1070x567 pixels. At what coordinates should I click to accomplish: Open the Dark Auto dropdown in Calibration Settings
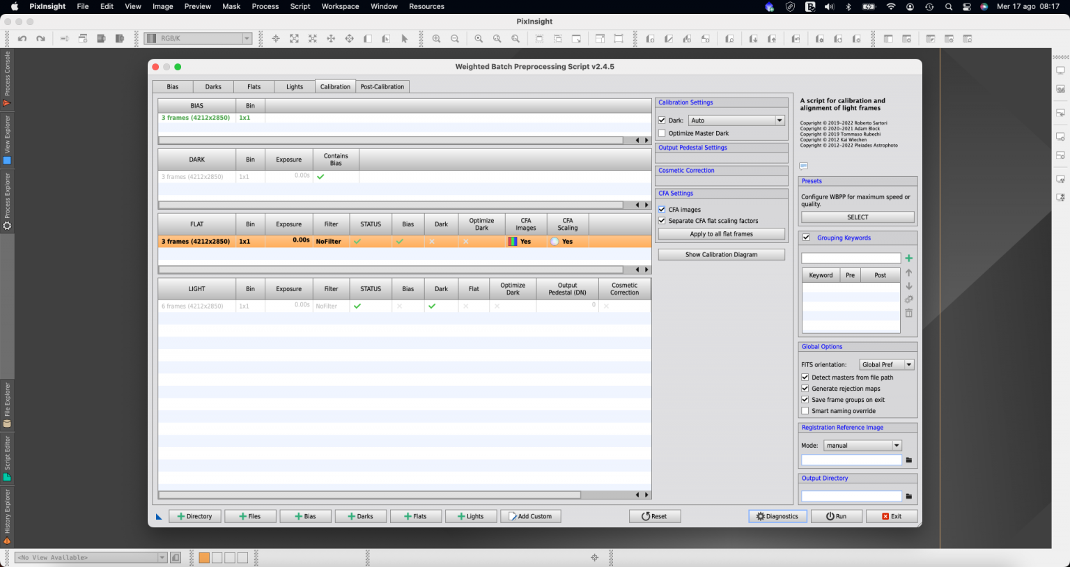[x=736, y=120]
